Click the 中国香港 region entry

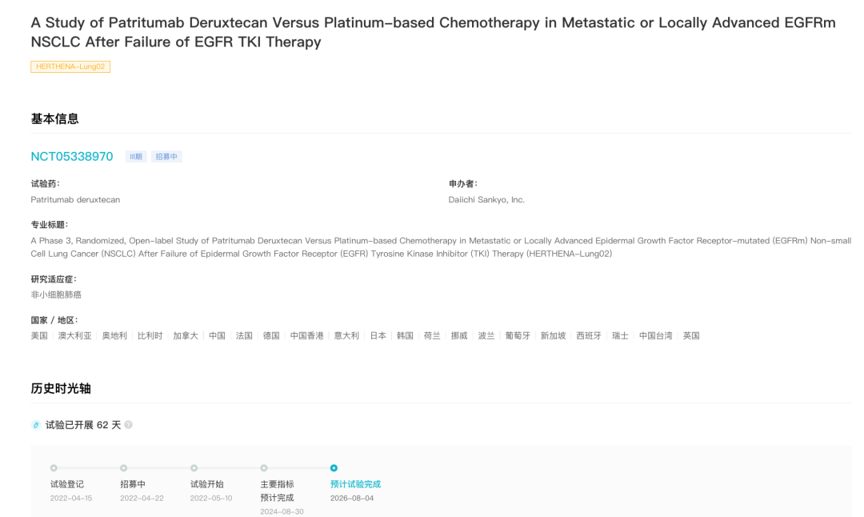tap(307, 335)
